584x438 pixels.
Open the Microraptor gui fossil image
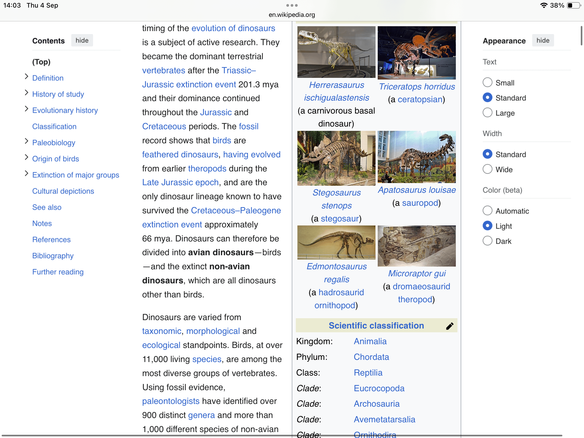416,246
